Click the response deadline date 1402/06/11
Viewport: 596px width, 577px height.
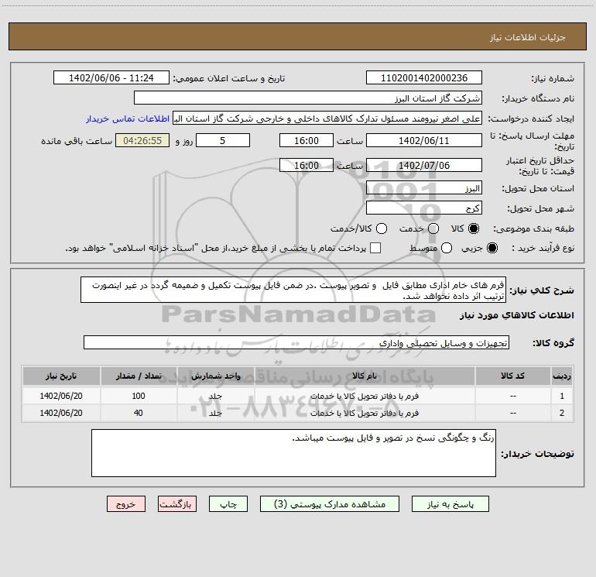pos(424,140)
